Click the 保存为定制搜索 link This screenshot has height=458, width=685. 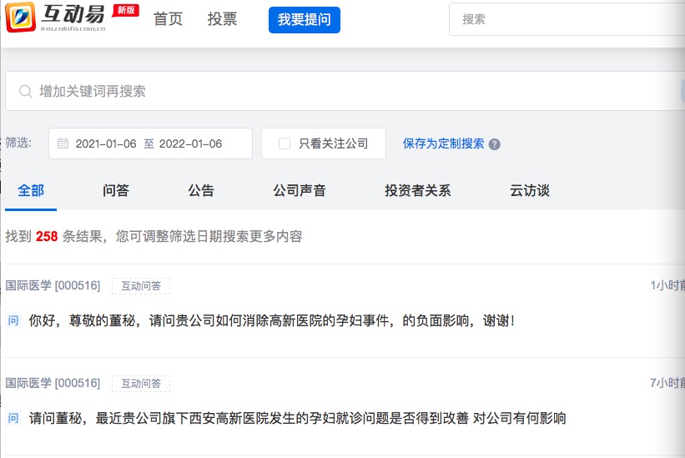[443, 143]
